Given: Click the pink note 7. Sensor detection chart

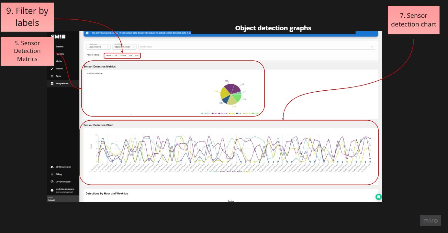Looking at the screenshot, I should click(x=413, y=20).
